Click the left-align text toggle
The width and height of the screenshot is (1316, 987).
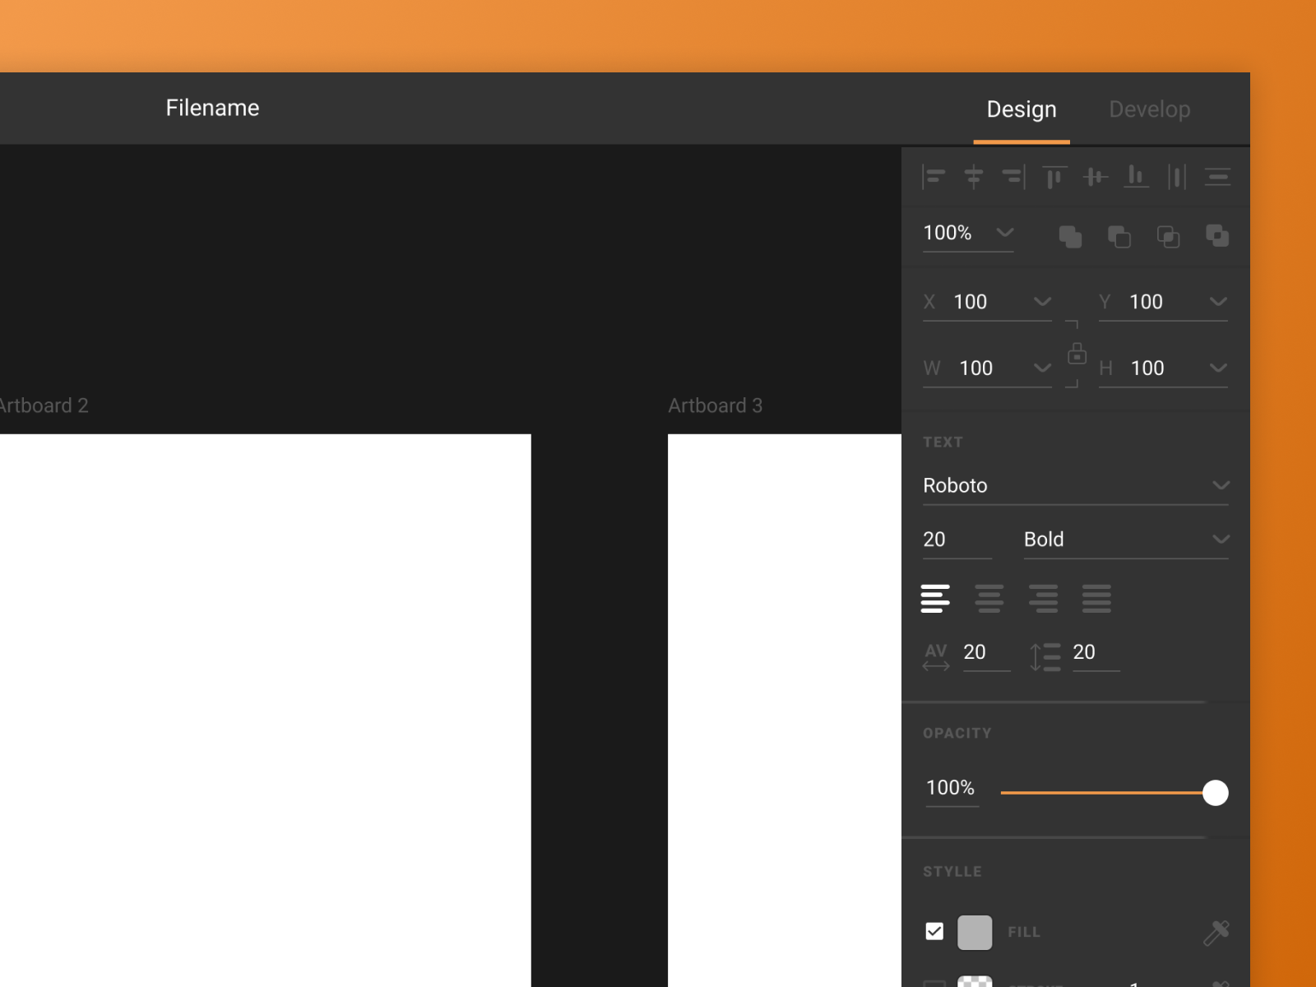click(935, 599)
